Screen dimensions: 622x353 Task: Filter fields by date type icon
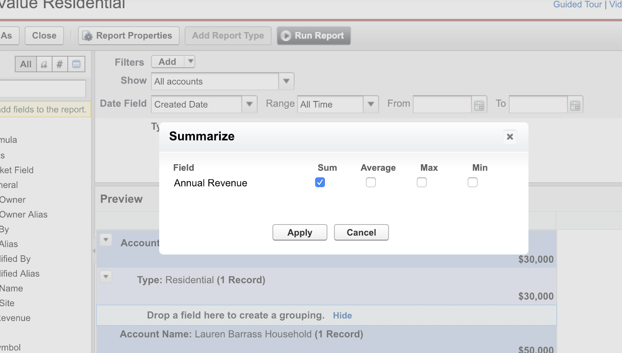[x=76, y=64]
